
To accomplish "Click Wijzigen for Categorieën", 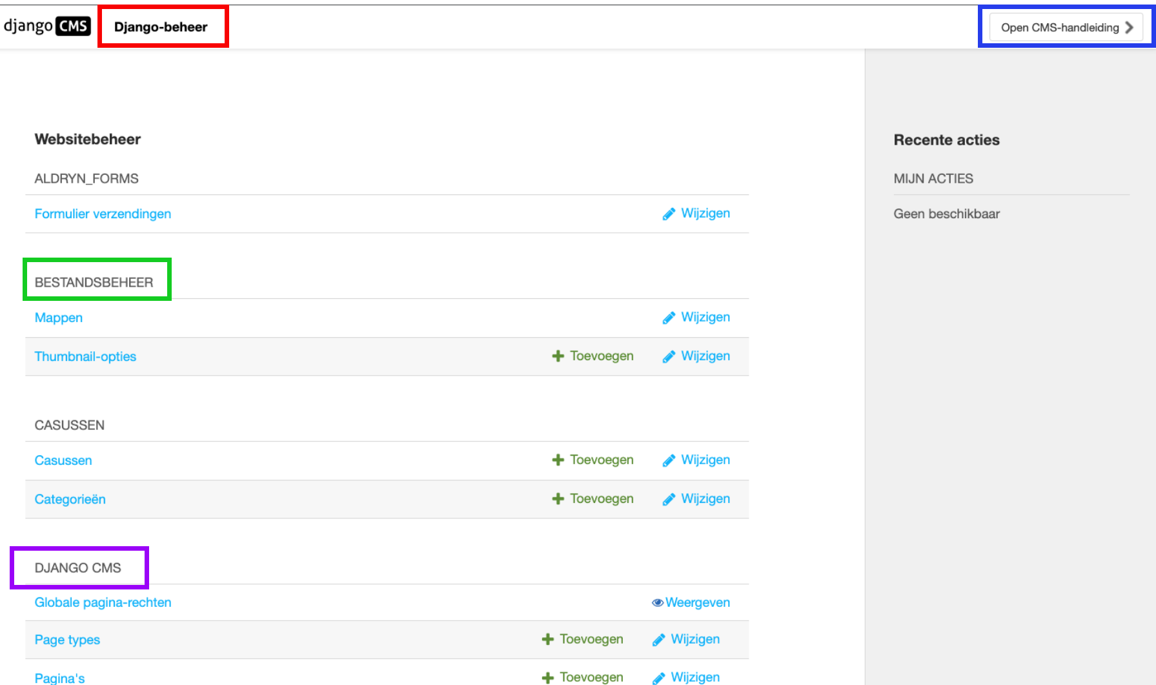I will coord(696,499).
